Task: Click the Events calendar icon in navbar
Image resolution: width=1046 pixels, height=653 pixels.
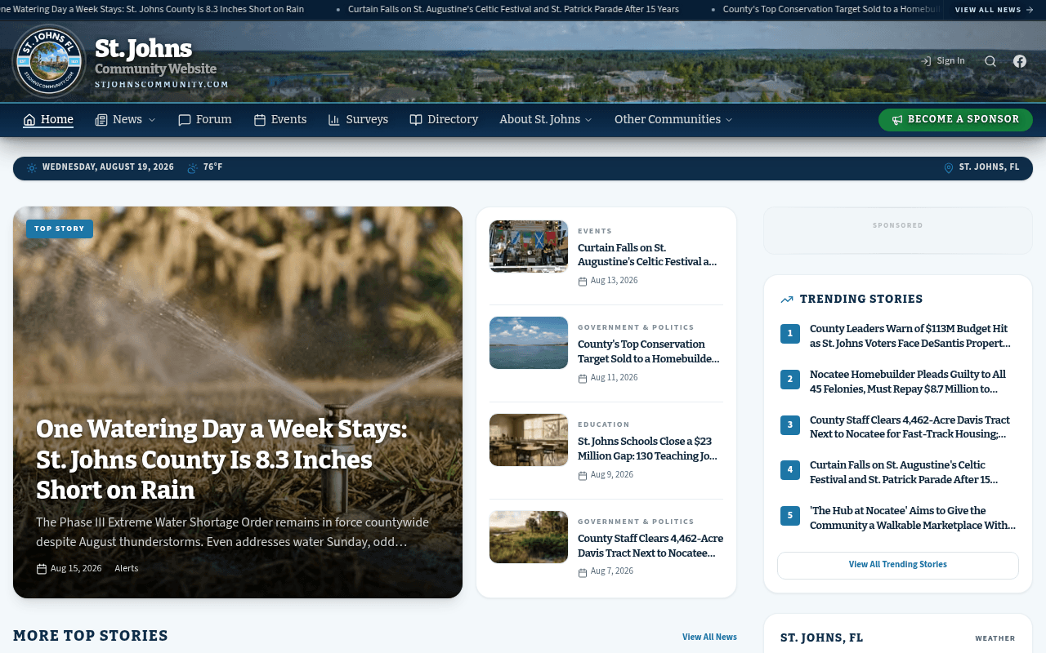Action: pyautogui.click(x=260, y=120)
